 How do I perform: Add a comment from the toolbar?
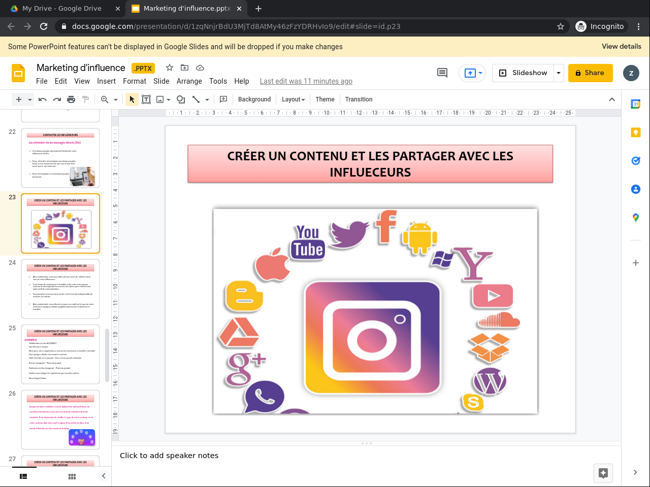click(223, 99)
